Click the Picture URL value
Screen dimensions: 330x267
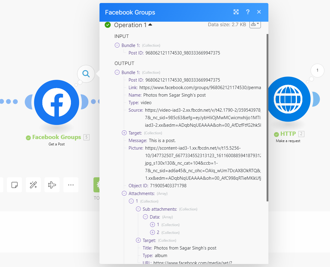click(x=203, y=163)
